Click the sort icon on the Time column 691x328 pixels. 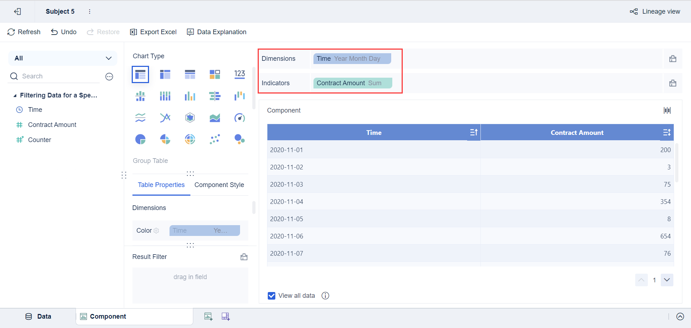coord(474,132)
